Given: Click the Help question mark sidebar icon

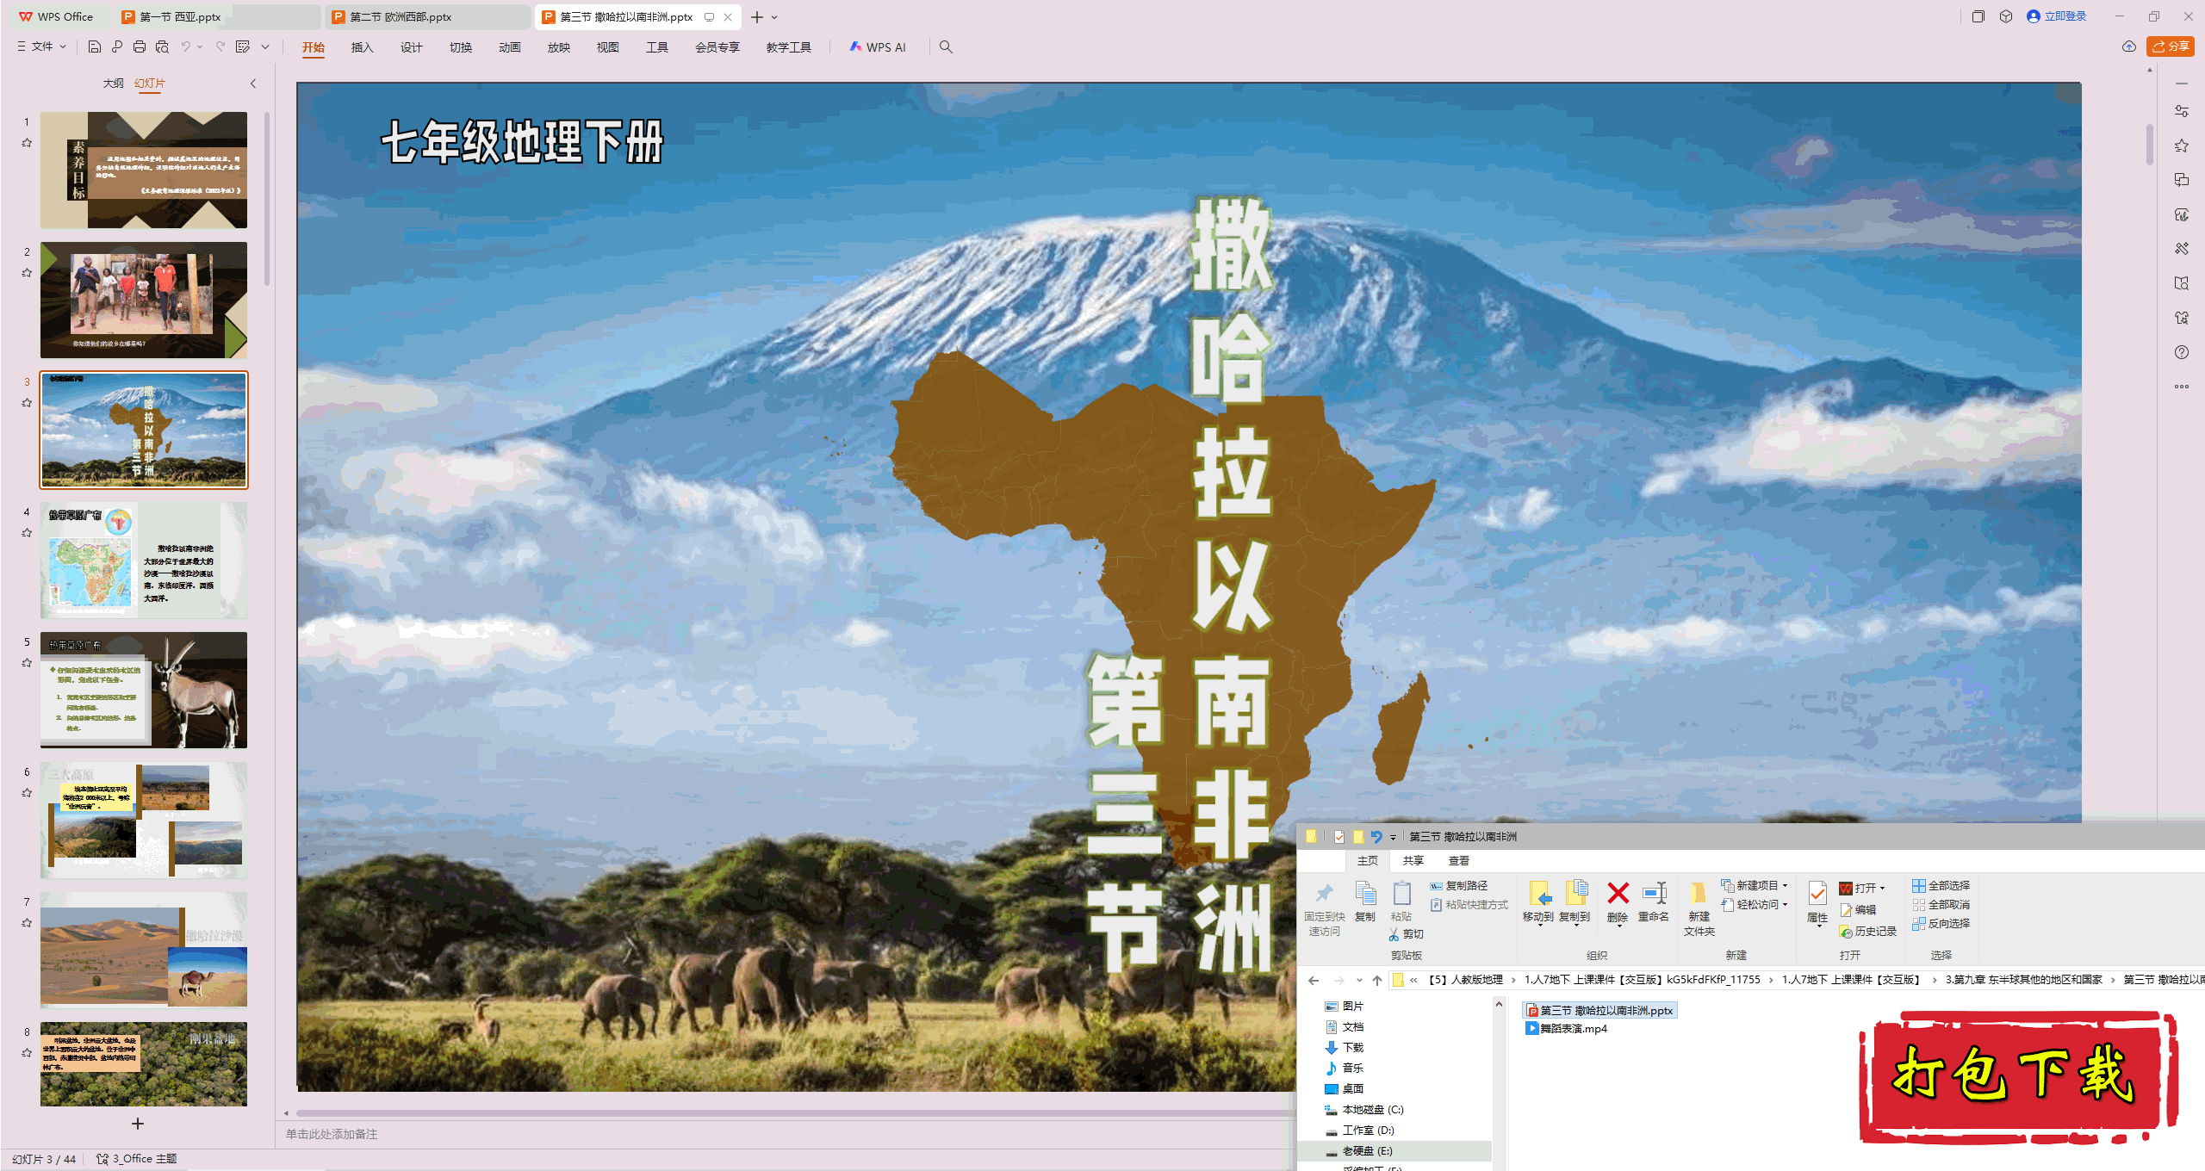Looking at the screenshot, I should (2181, 352).
